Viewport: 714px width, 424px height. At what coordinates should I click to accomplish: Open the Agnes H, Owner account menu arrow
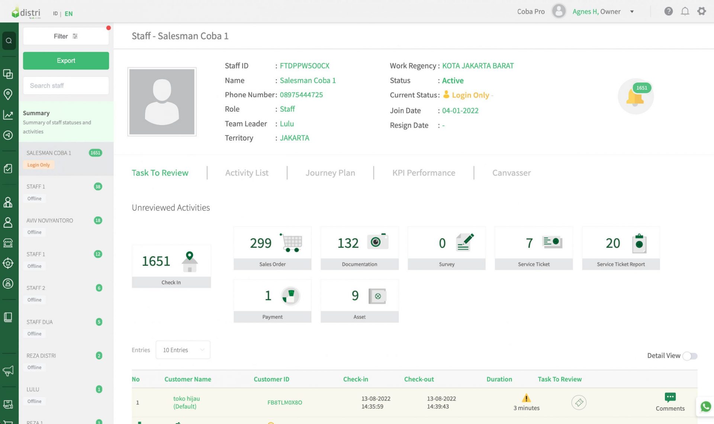click(632, 12)
